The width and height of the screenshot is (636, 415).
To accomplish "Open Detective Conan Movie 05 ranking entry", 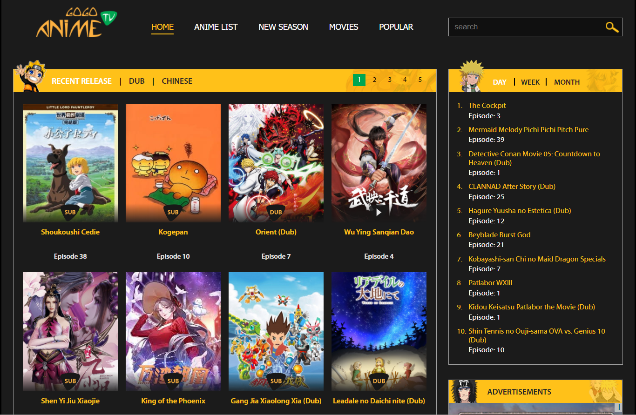I will [534, 158].
